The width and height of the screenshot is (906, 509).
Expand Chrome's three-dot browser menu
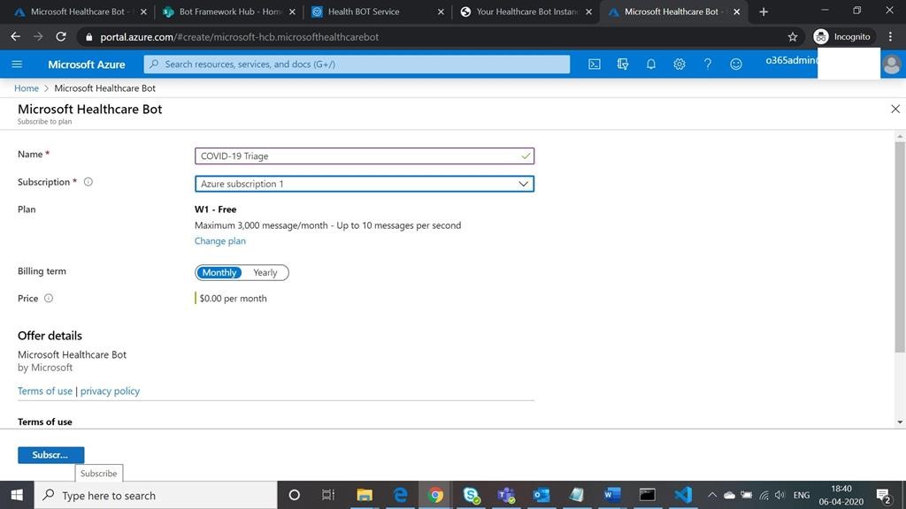click(x=890, y=36)
